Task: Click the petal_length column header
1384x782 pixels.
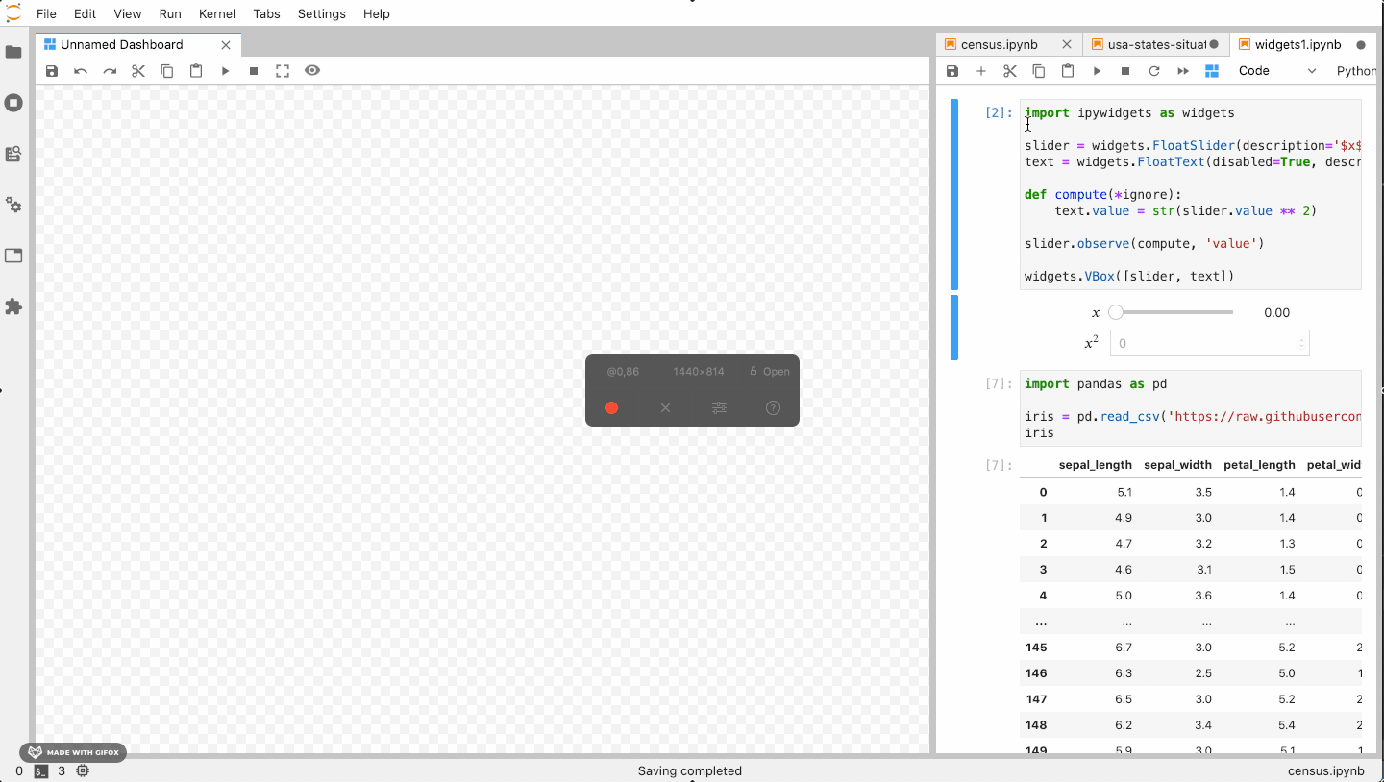Action: [1259, 465]
